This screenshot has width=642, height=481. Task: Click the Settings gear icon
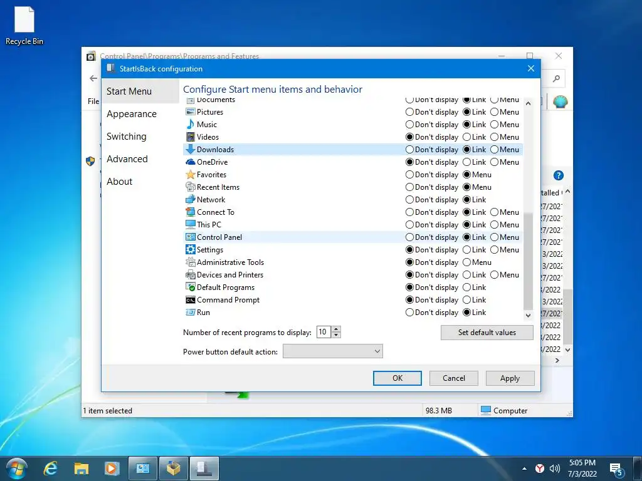(190, 249)
